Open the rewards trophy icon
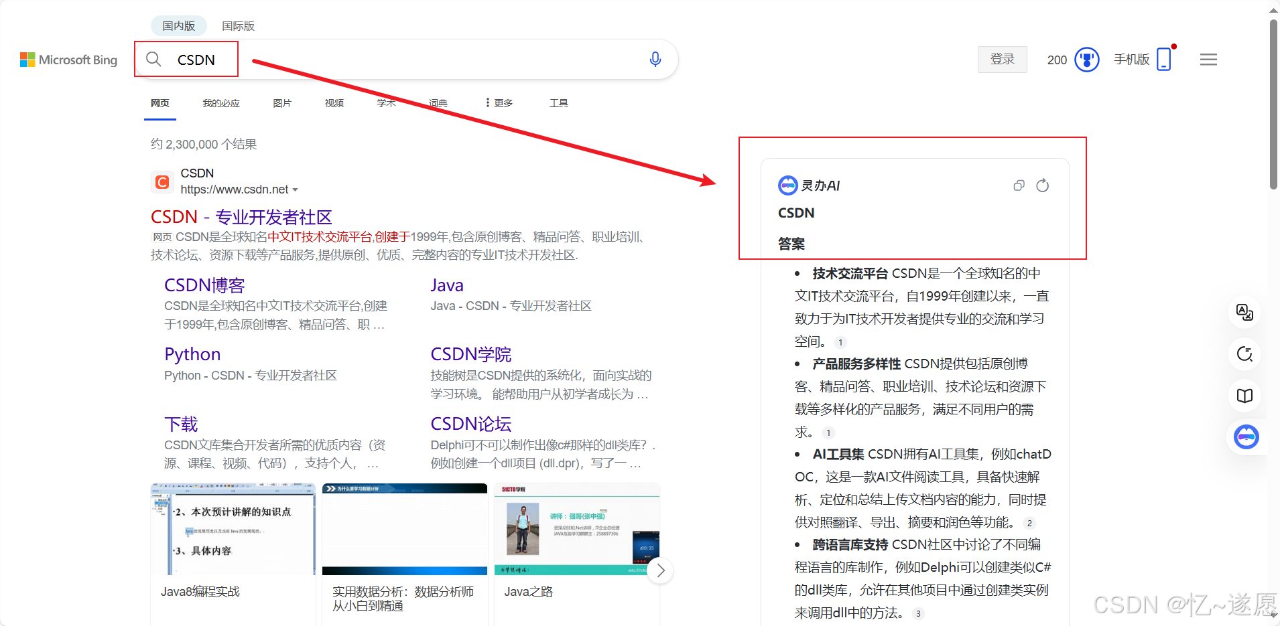Screen dimensions: 1280x626 click(x=1087, y=60)
